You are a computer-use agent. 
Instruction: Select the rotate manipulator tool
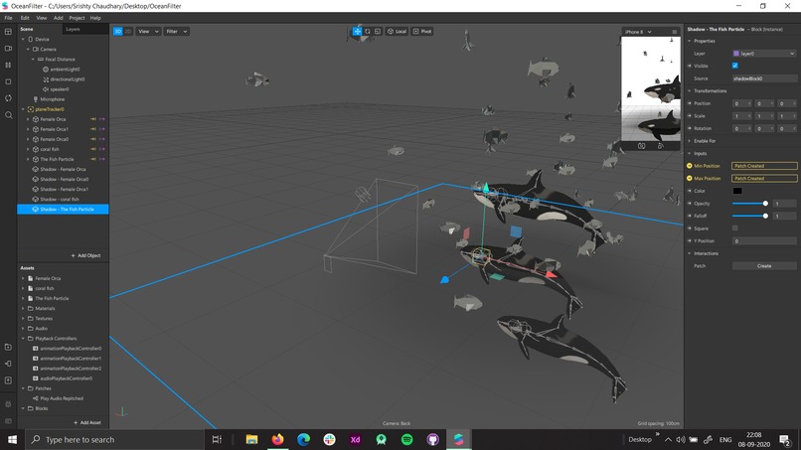368,31
